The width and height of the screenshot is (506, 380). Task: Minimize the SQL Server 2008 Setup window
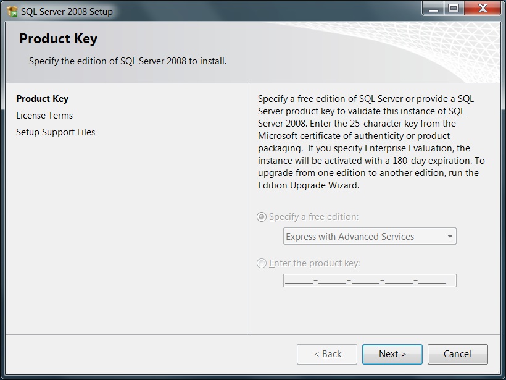433,9
